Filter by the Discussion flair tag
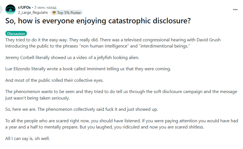Image resolution: width=243 pixels, height=149 pixels. click(x=16, y=33)
